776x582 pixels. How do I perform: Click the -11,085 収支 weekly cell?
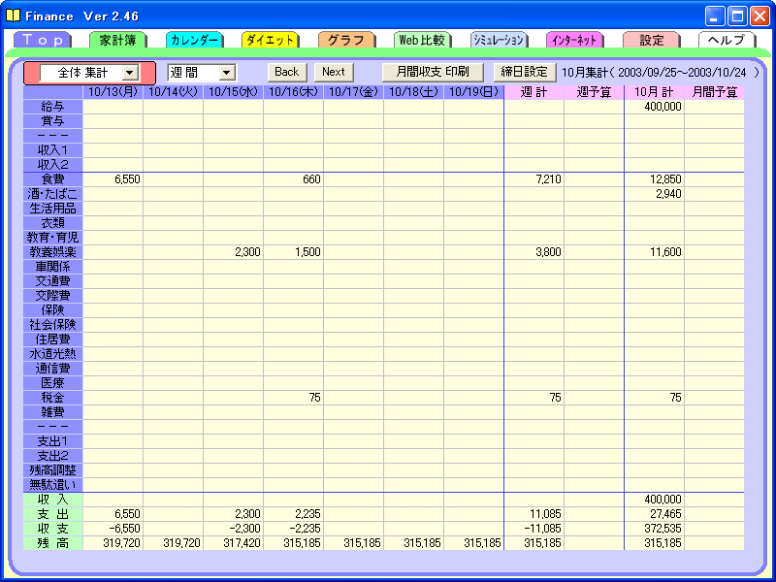[534, 529]
